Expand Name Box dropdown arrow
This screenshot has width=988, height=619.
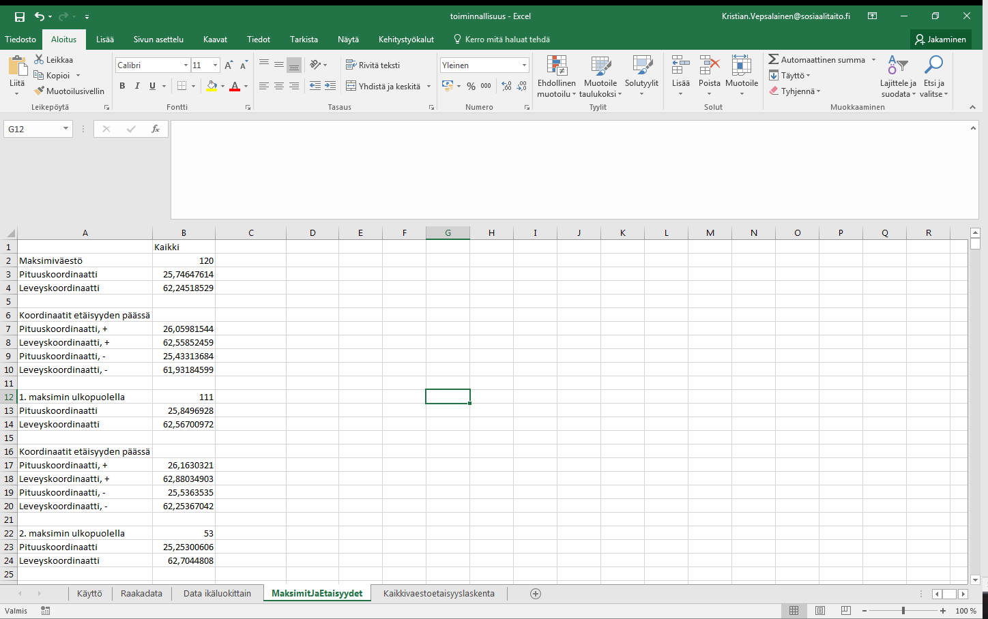(66, 129)
